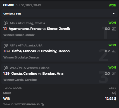The width and height of the screenshot is (119, 108).
Task: Select the WTA / WTA Warsaw, Poland tournament label
Action: [x=30, y=68]
